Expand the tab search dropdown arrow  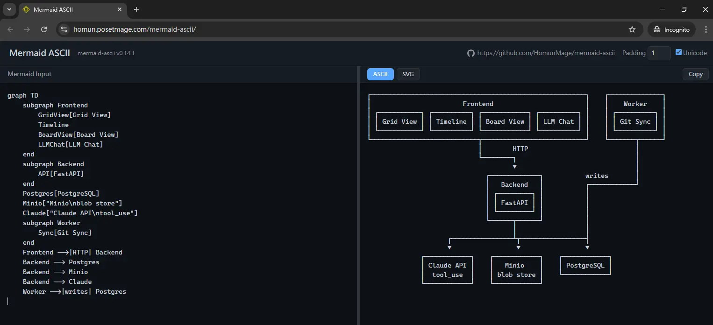(x=9, y=9)
